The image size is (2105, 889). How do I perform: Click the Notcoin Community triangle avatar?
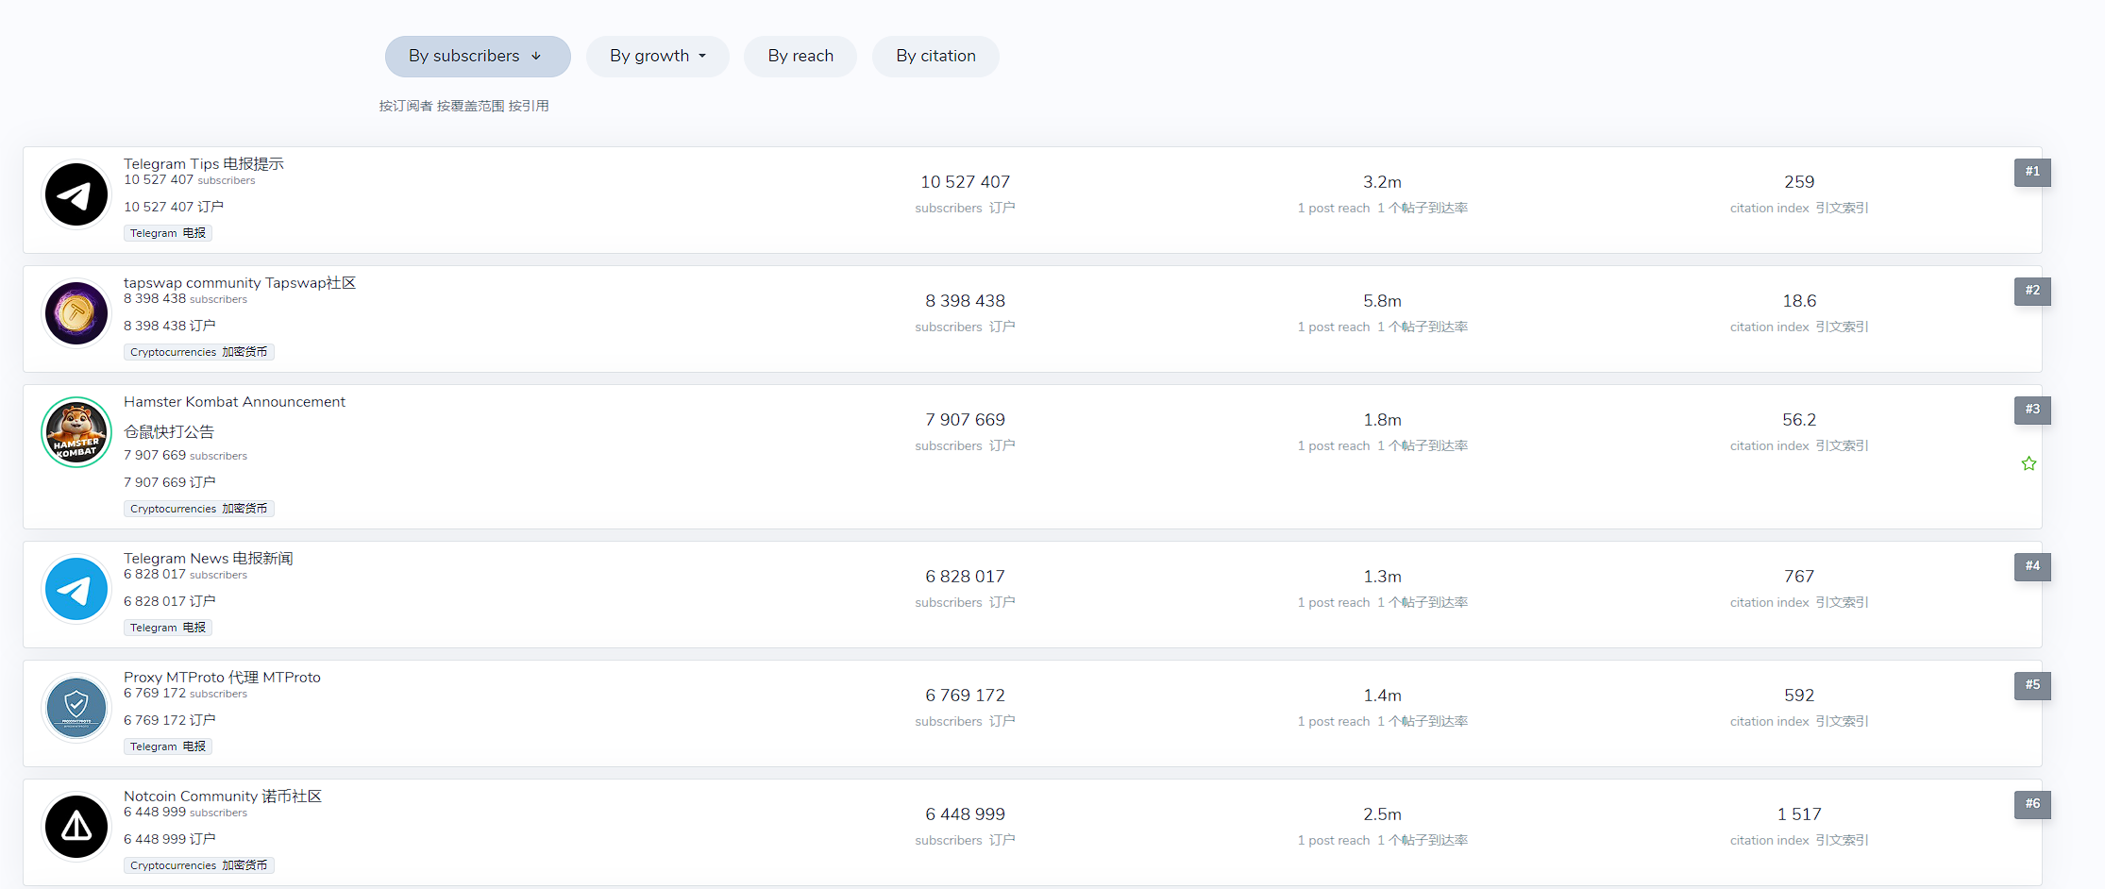point(76,827)
